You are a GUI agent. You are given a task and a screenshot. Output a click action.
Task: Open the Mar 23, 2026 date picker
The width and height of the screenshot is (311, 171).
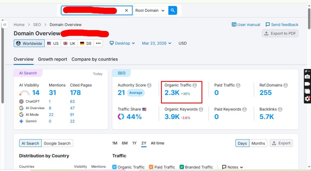(156, 43)
